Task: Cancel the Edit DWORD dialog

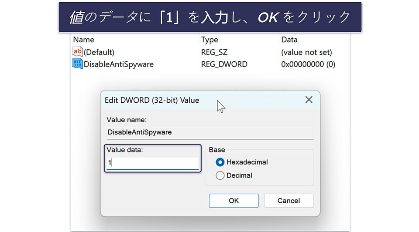Action: point(288,201)
